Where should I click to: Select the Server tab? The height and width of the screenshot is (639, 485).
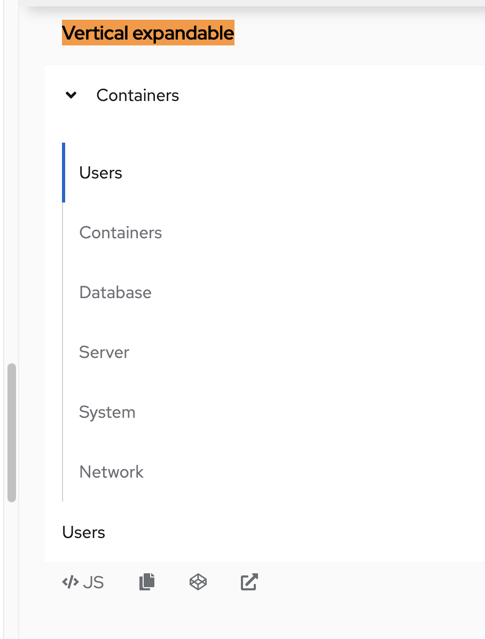(104, 353)
